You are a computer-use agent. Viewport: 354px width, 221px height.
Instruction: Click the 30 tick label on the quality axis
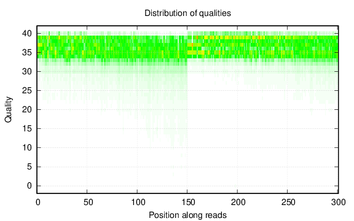[x=27, y=71]
